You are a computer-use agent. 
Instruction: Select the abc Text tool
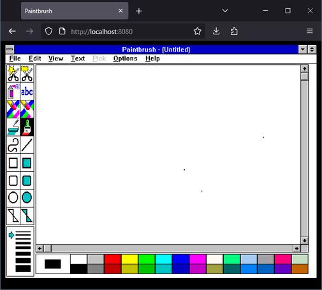click(27, 92)
